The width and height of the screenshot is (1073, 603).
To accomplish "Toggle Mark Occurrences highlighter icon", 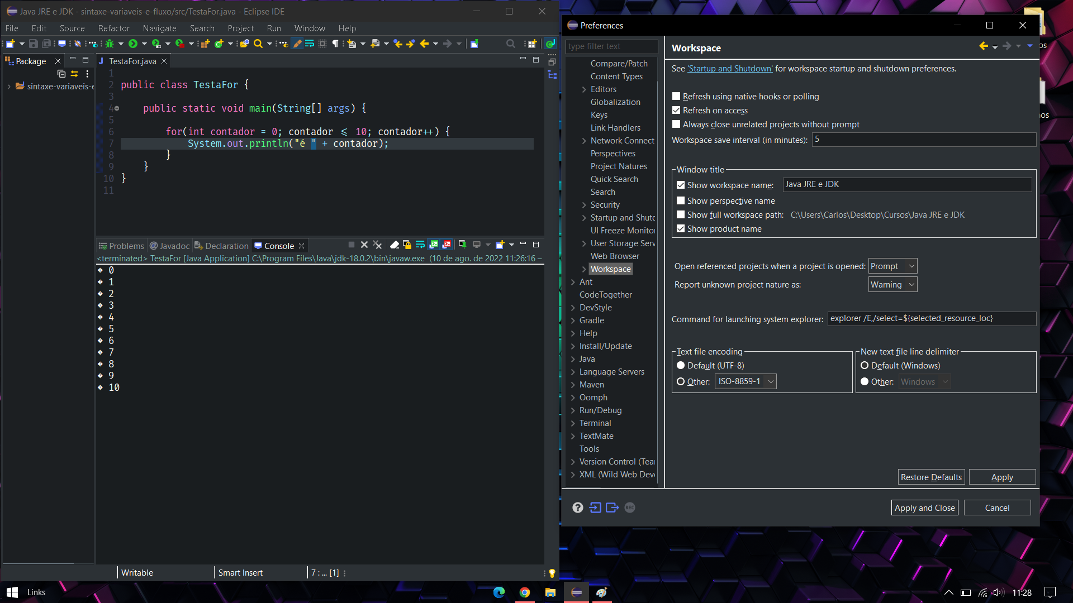I will coord(297,44).
